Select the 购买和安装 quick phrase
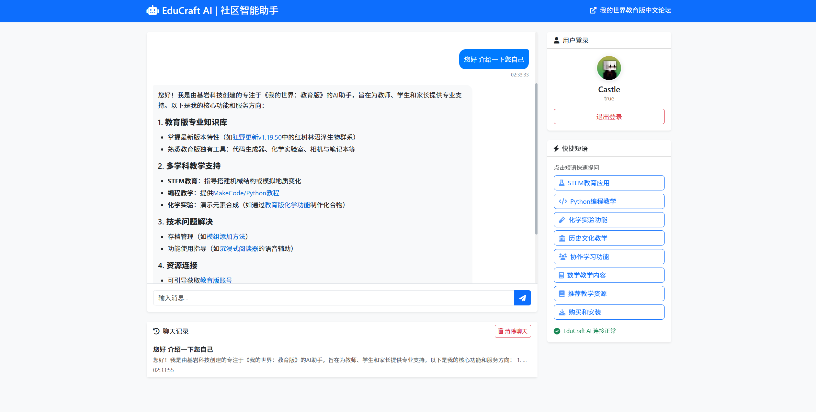816x412 pixels. click(609, 312)
